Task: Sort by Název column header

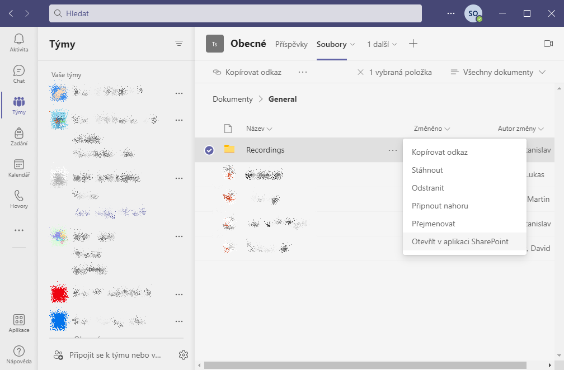Action: click(x=258, y=129)
